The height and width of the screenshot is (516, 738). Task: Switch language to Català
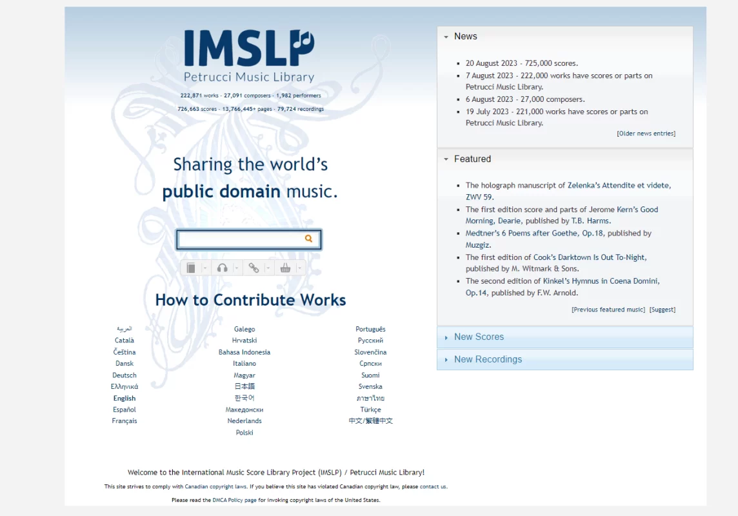(x=125, y=341)
